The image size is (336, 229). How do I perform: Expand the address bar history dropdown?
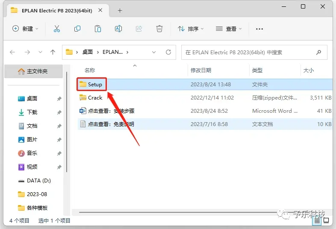tap(153, 52)
